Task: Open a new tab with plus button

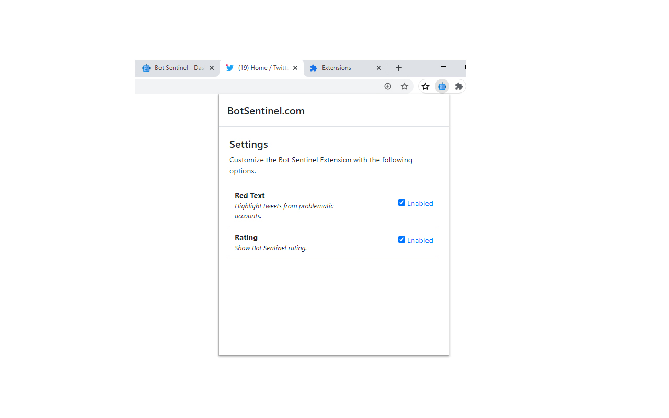Action: pos(399,68)
